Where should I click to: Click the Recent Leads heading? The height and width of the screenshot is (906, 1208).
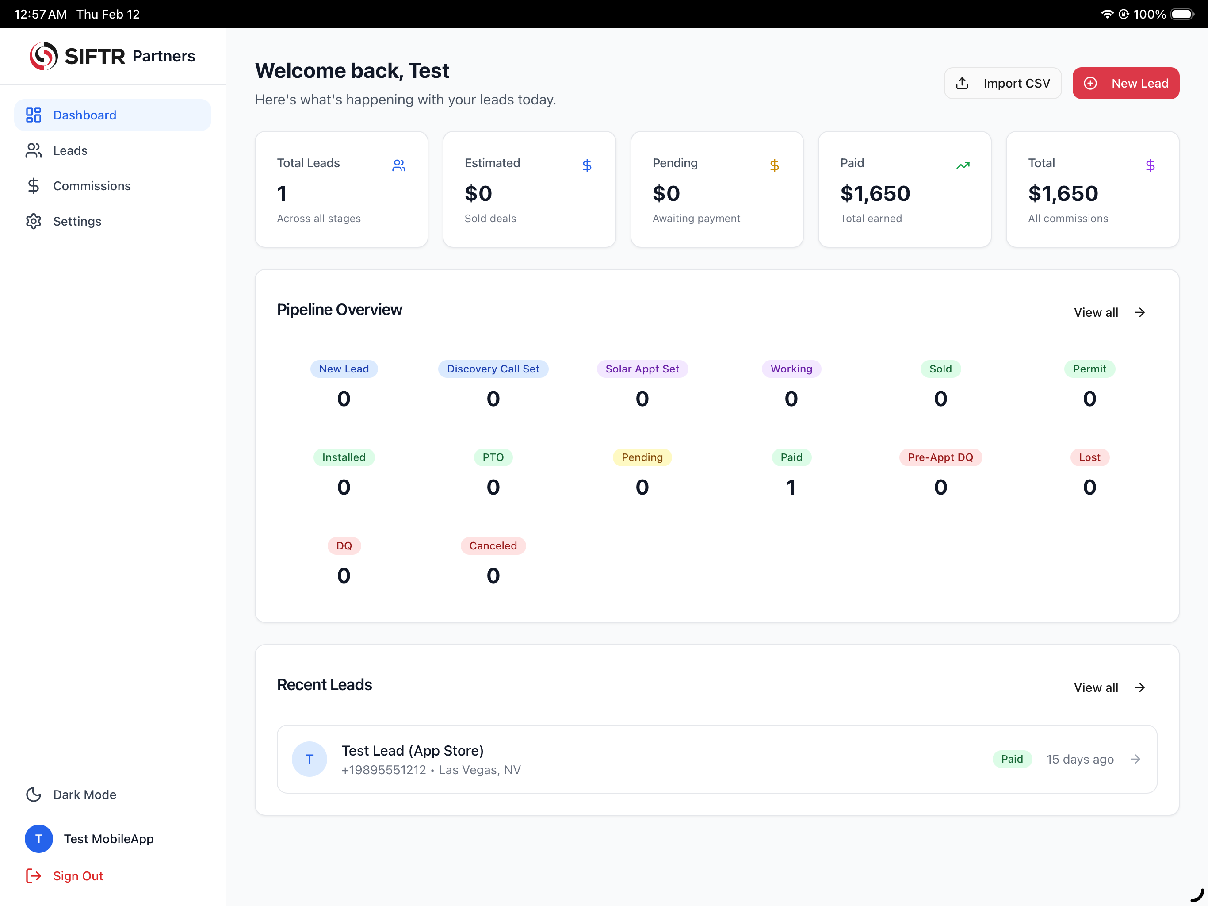pos(325,685)
